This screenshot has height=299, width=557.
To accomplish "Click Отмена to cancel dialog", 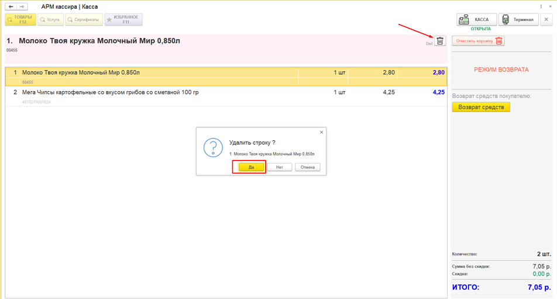I will point(308,167).
